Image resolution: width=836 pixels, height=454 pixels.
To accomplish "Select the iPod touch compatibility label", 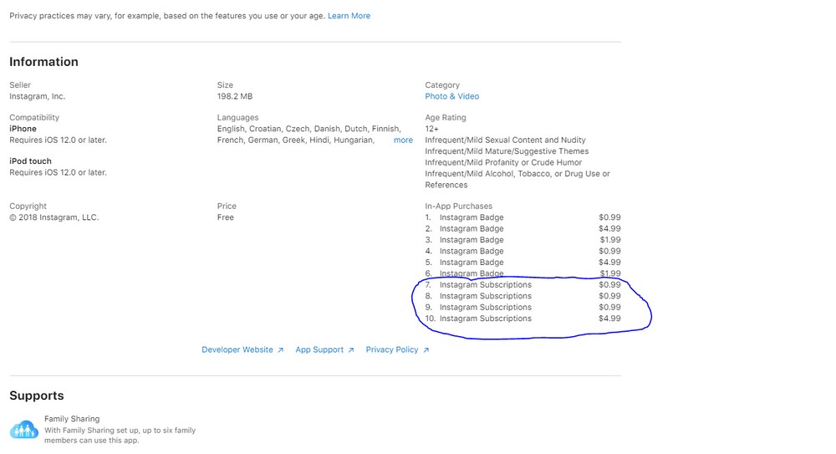I will coord(30,161).
